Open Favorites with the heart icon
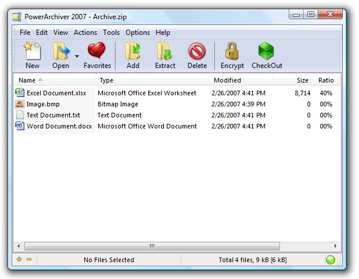Image resolution: width=359 pixels, height=279 pixels. pyautogui.click(x=96, y=50)
